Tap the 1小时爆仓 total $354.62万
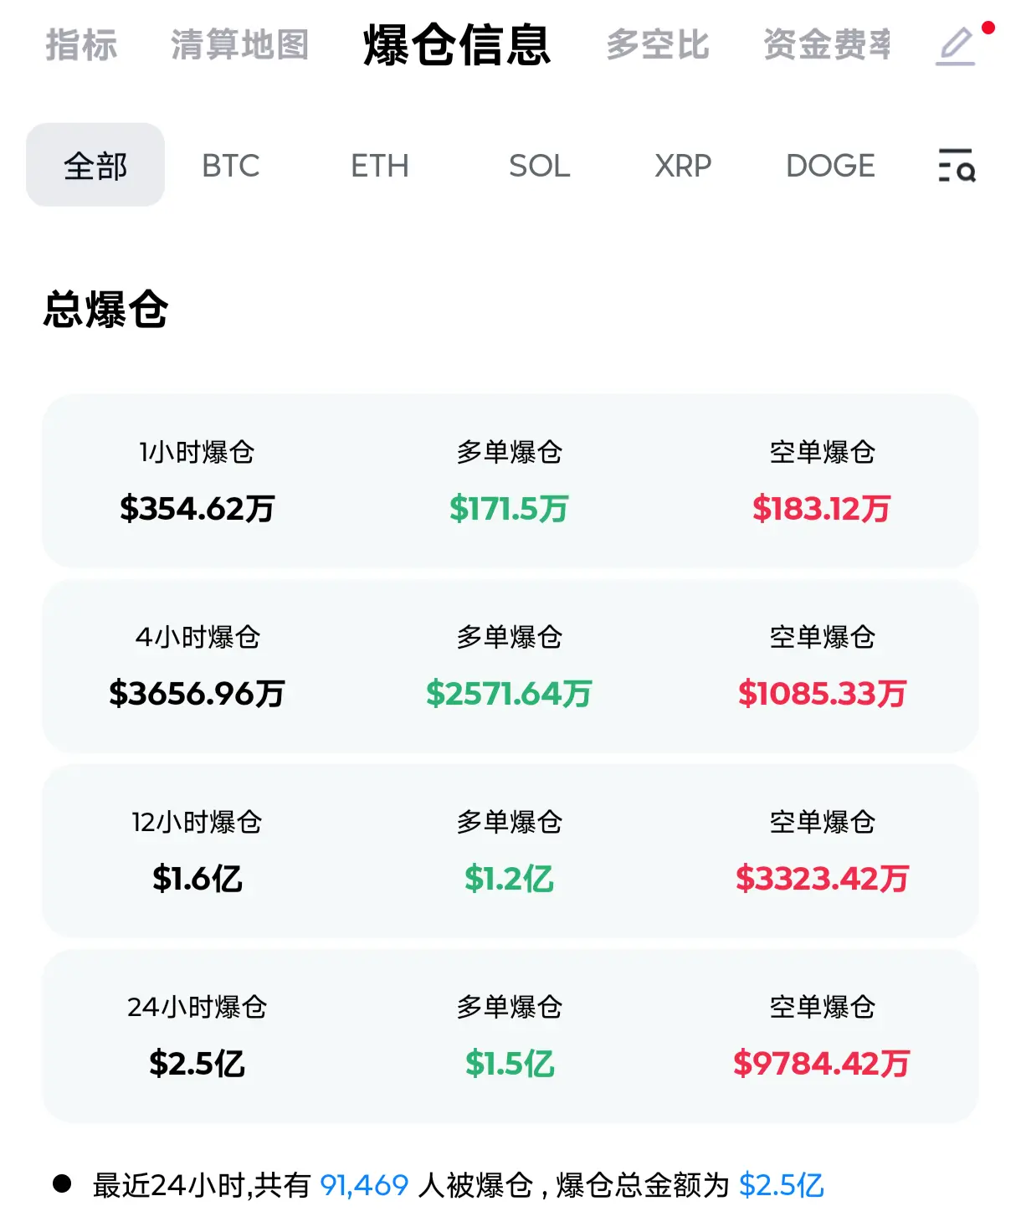The width and height of the screenshot is (1021, 1227). pyautogui.click(x=198, y=508)
